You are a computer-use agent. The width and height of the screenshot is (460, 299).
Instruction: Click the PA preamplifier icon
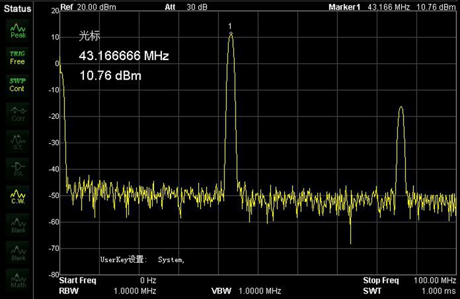click(18, 168)
